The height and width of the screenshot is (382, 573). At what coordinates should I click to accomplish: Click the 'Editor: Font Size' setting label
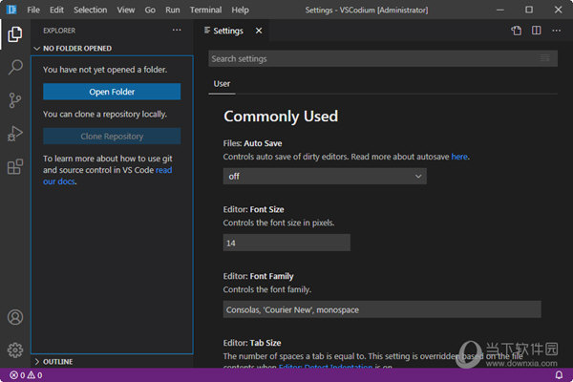tap(254, 209)
